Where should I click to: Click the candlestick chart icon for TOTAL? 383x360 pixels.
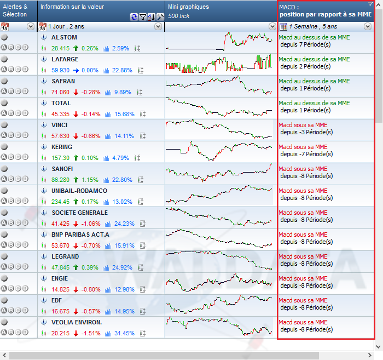pos(44,114)
